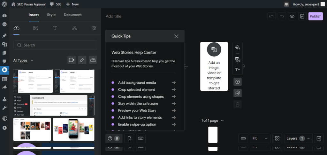The height and width of the screenshot is (155, 327).
Task: Click the add text T+ icon
Action: pos(238,70)
